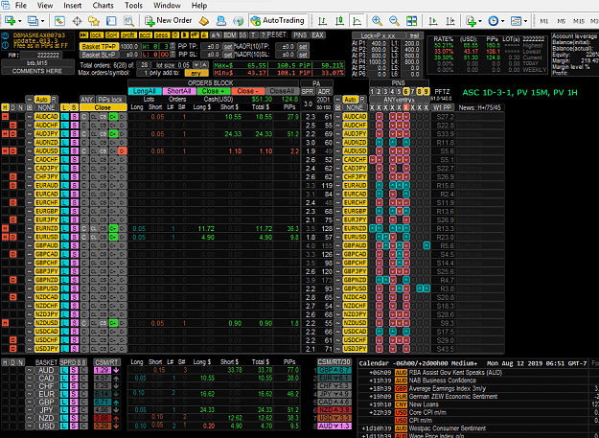
Task: Edit the PIP TP ±0.0 field
Action: 211,47
